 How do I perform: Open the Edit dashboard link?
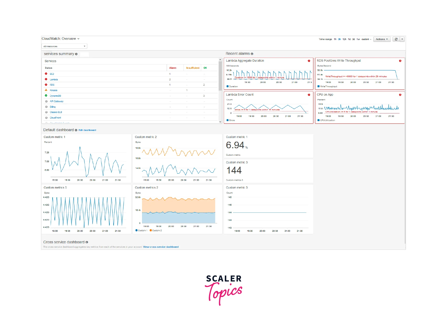pyautogui.click(x=87, y=130)
